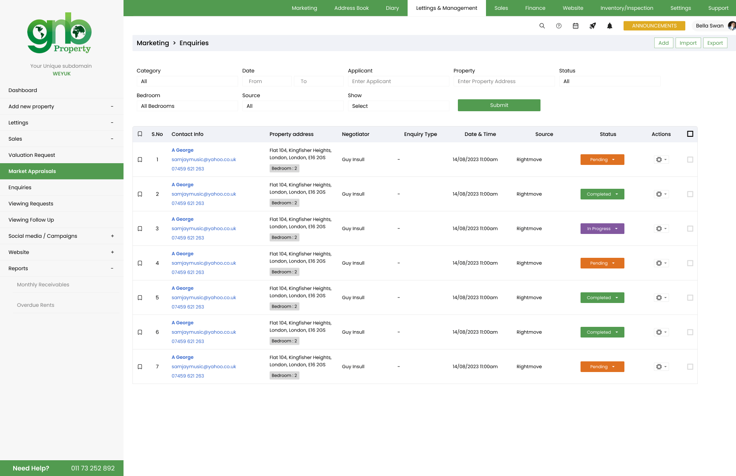Open Viewing Requests in the sidebar

[x=31, y=204]
